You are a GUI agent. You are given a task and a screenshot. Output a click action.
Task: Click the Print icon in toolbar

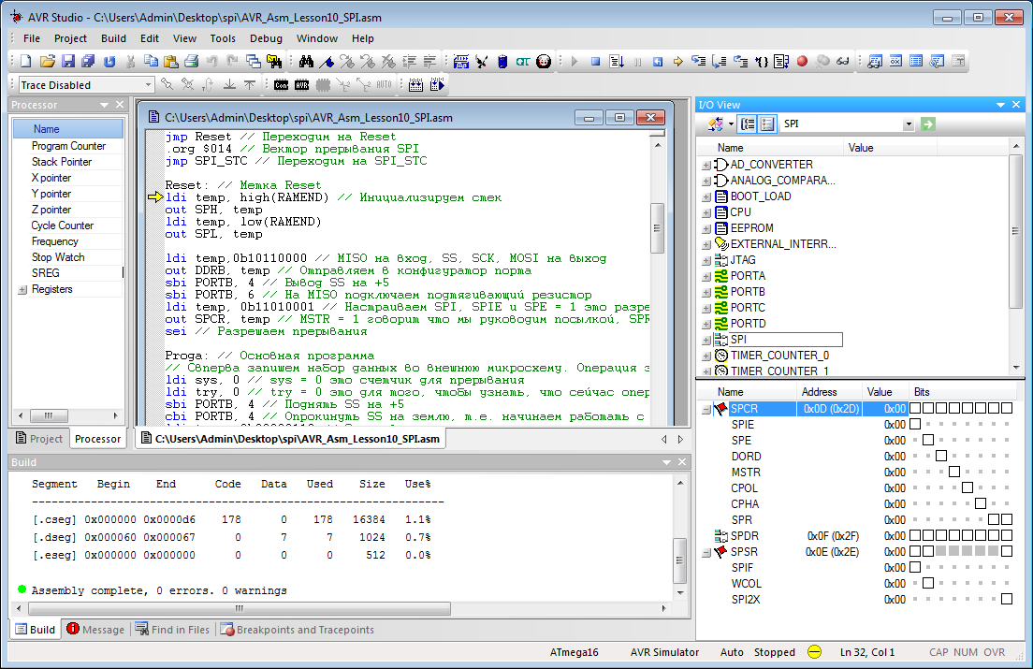coord(191,62)
